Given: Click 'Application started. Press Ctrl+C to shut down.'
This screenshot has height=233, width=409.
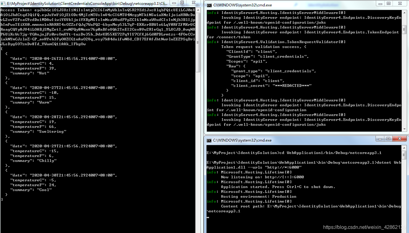Looking at the screenshot, I should point(278,187).
